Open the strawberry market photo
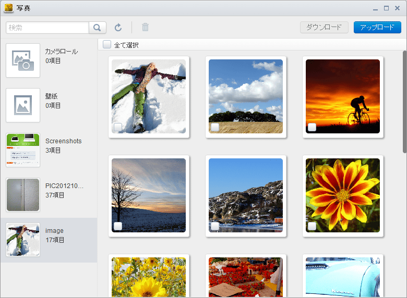This screenshot has height=298, width=407. coord(246,277)
